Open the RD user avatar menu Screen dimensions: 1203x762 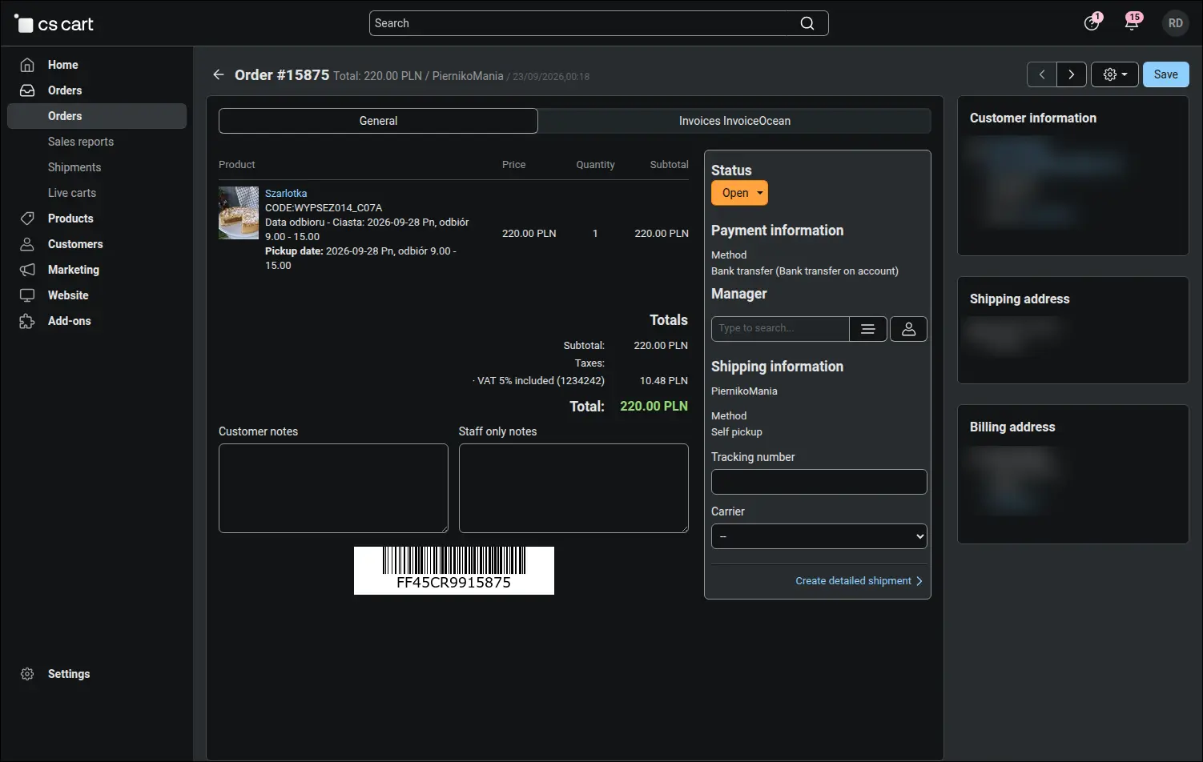(x=1175, y=23)
